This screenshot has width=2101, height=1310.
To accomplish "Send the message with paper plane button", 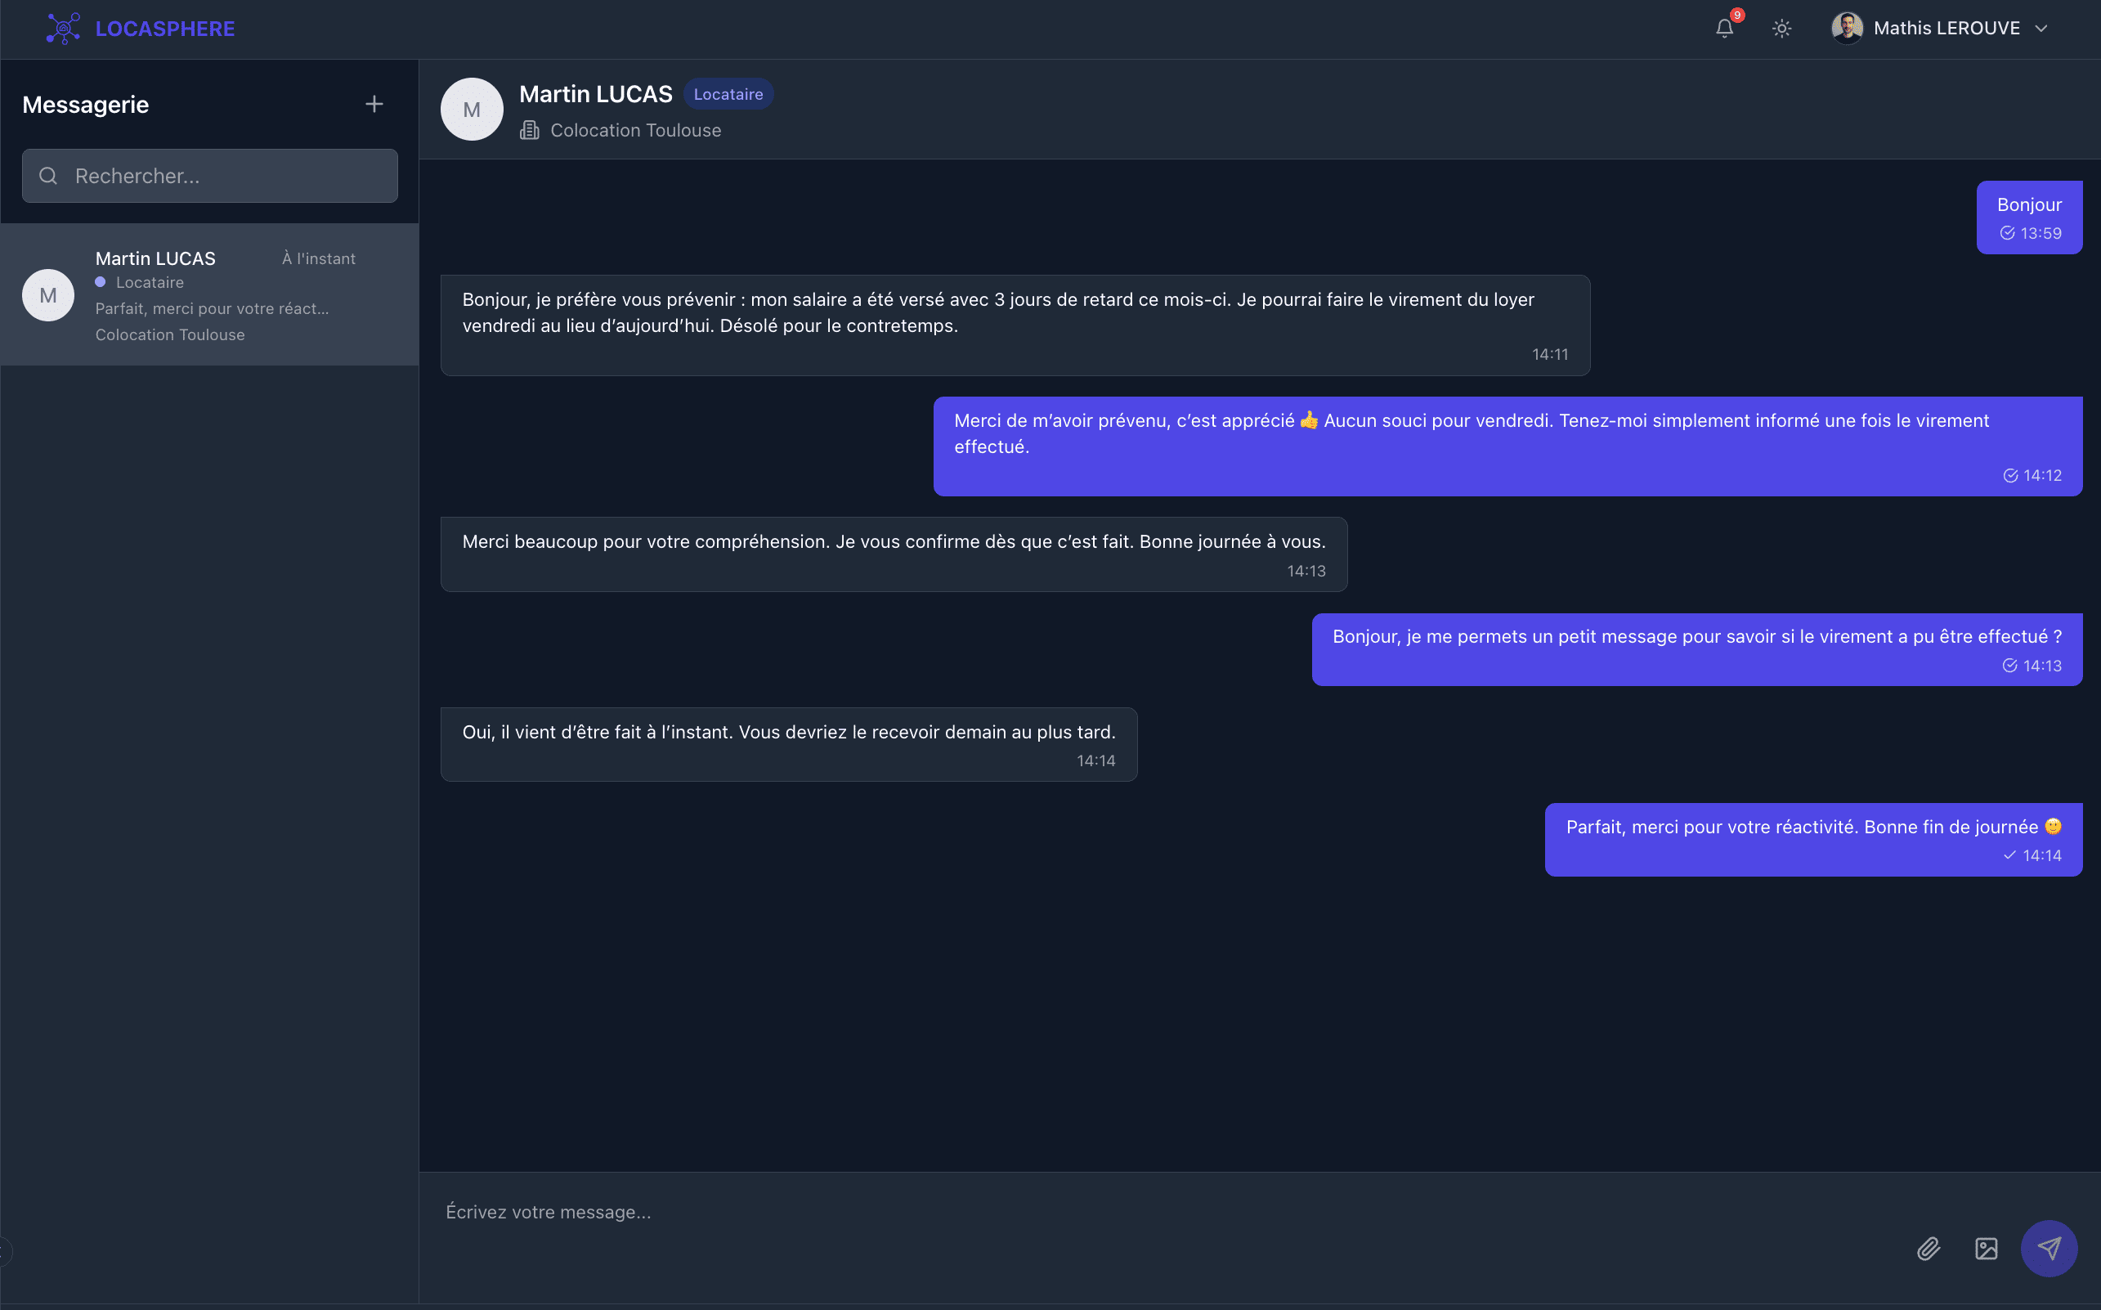I will tap(2048, 1249).
